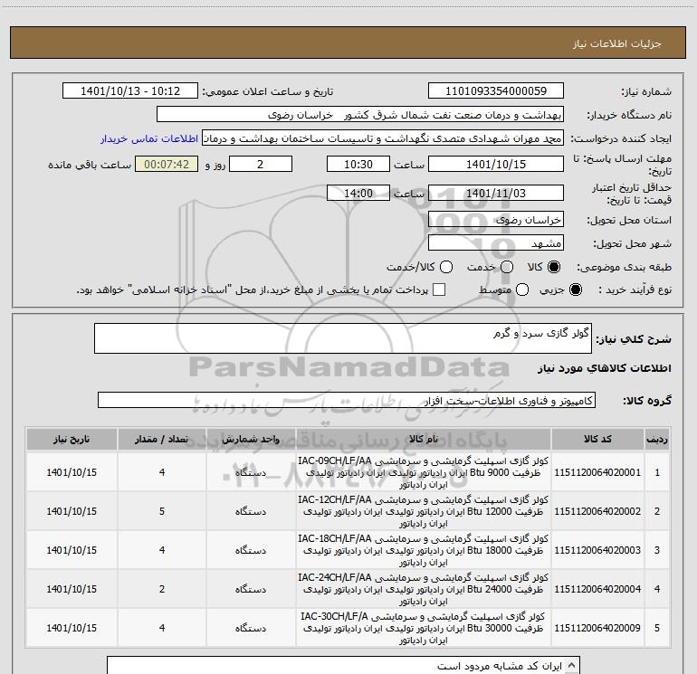Image resolution: width=697 pixels, height=674 pixels.
Task: Choose the جزیی purchase type radio
Action: point(575,290)
